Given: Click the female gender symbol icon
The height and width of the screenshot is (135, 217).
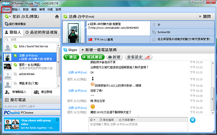Looking at the screenshot, I should (x=154, y=25).
